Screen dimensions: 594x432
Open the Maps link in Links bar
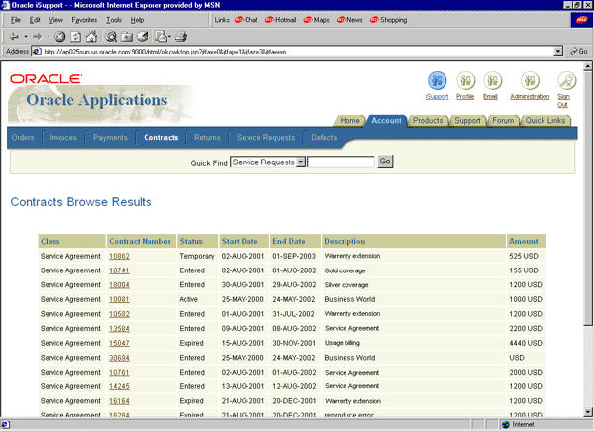pyautogui.click(x=317, y=20)
